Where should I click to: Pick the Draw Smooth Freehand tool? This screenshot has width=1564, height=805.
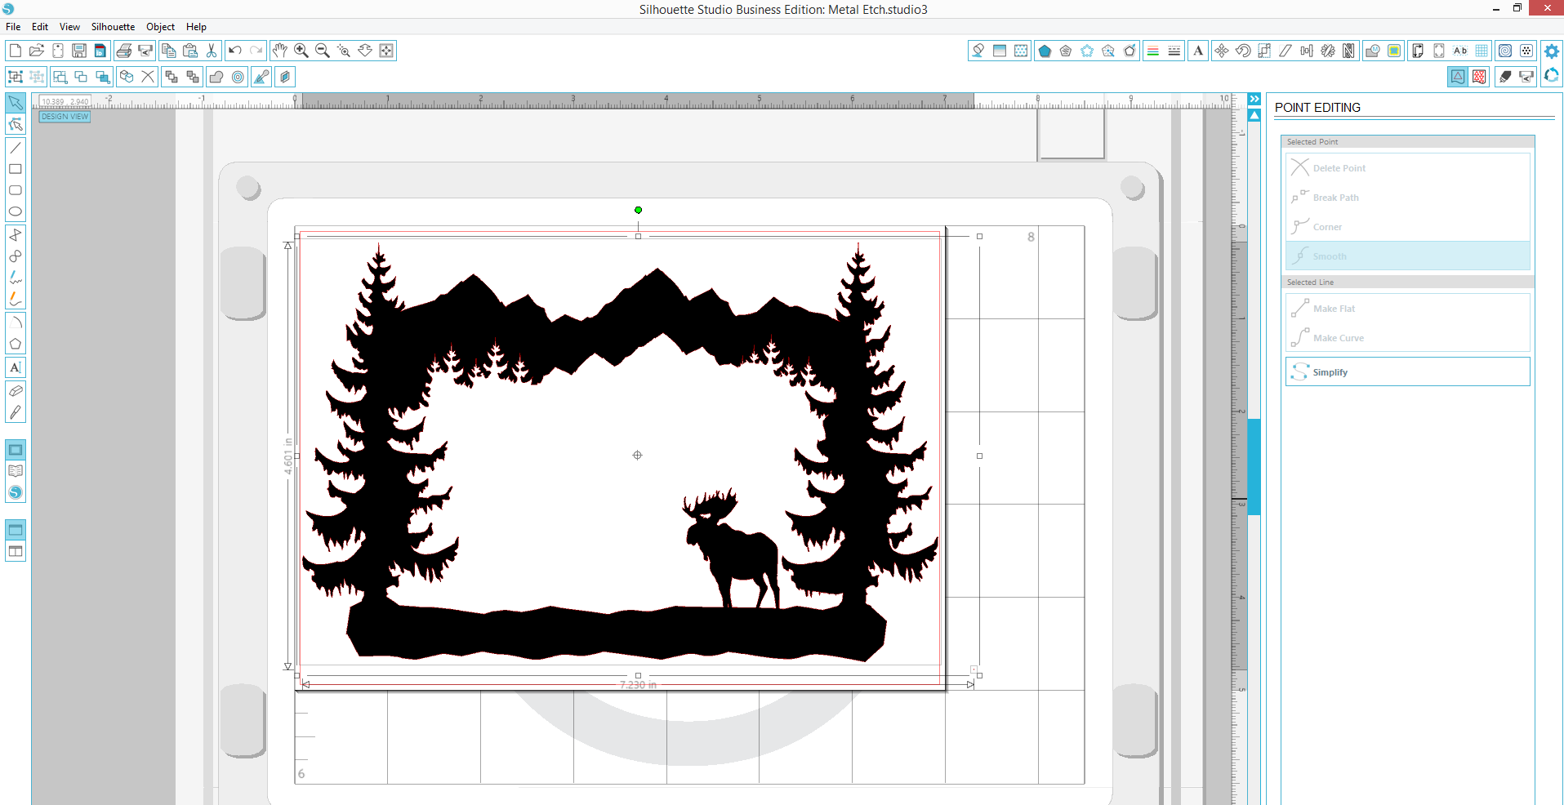[16, 299]
